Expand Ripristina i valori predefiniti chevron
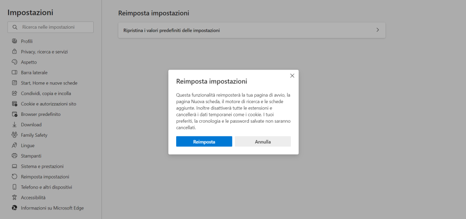The image size is (466, 219). [x=377, y=30]
